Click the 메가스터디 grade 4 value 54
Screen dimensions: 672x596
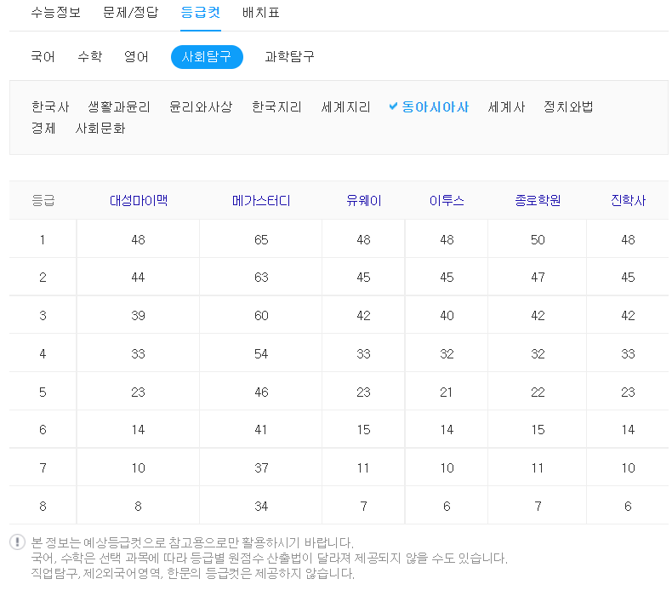coord(261,353)
